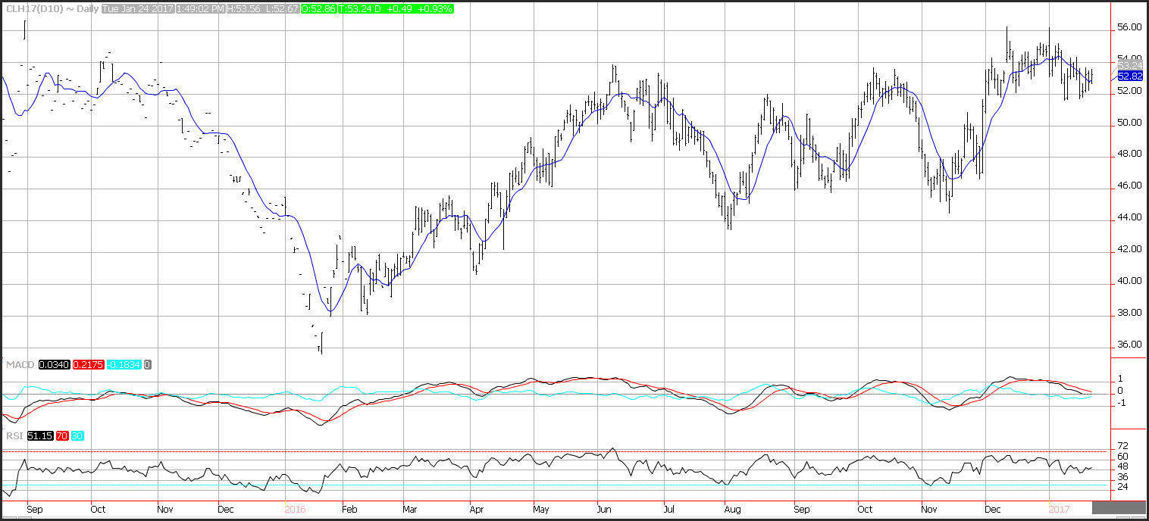The width and height of the screenshot is (1149, 521).
Task: Click the cyan MACD difference value -0.1834
Action: tap(124, 365)
